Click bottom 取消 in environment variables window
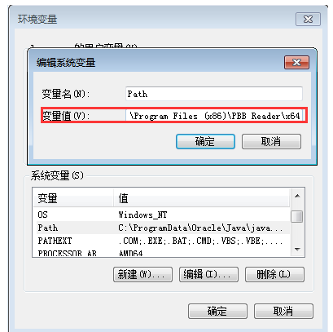 click(283, 311)
